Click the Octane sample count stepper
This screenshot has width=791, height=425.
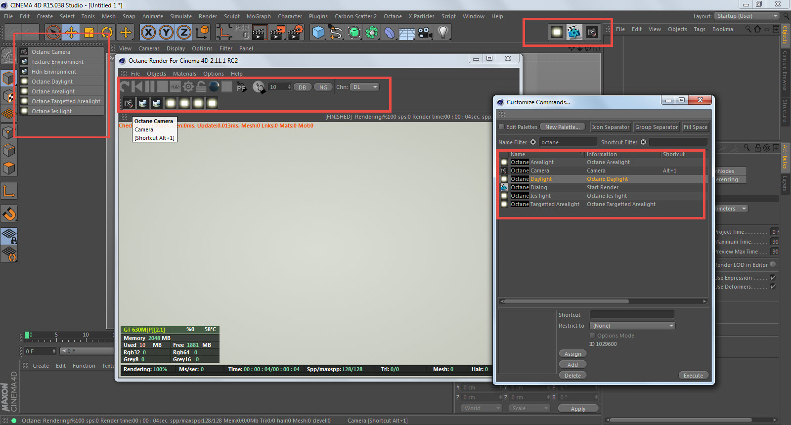(289, 87)
